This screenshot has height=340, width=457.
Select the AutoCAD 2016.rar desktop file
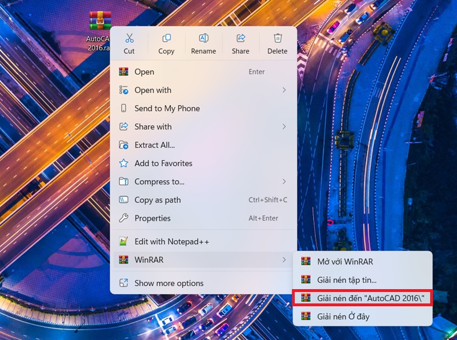(99, 22)
